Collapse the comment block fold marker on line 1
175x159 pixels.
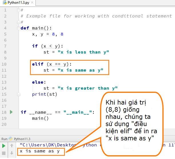[19, 10]
